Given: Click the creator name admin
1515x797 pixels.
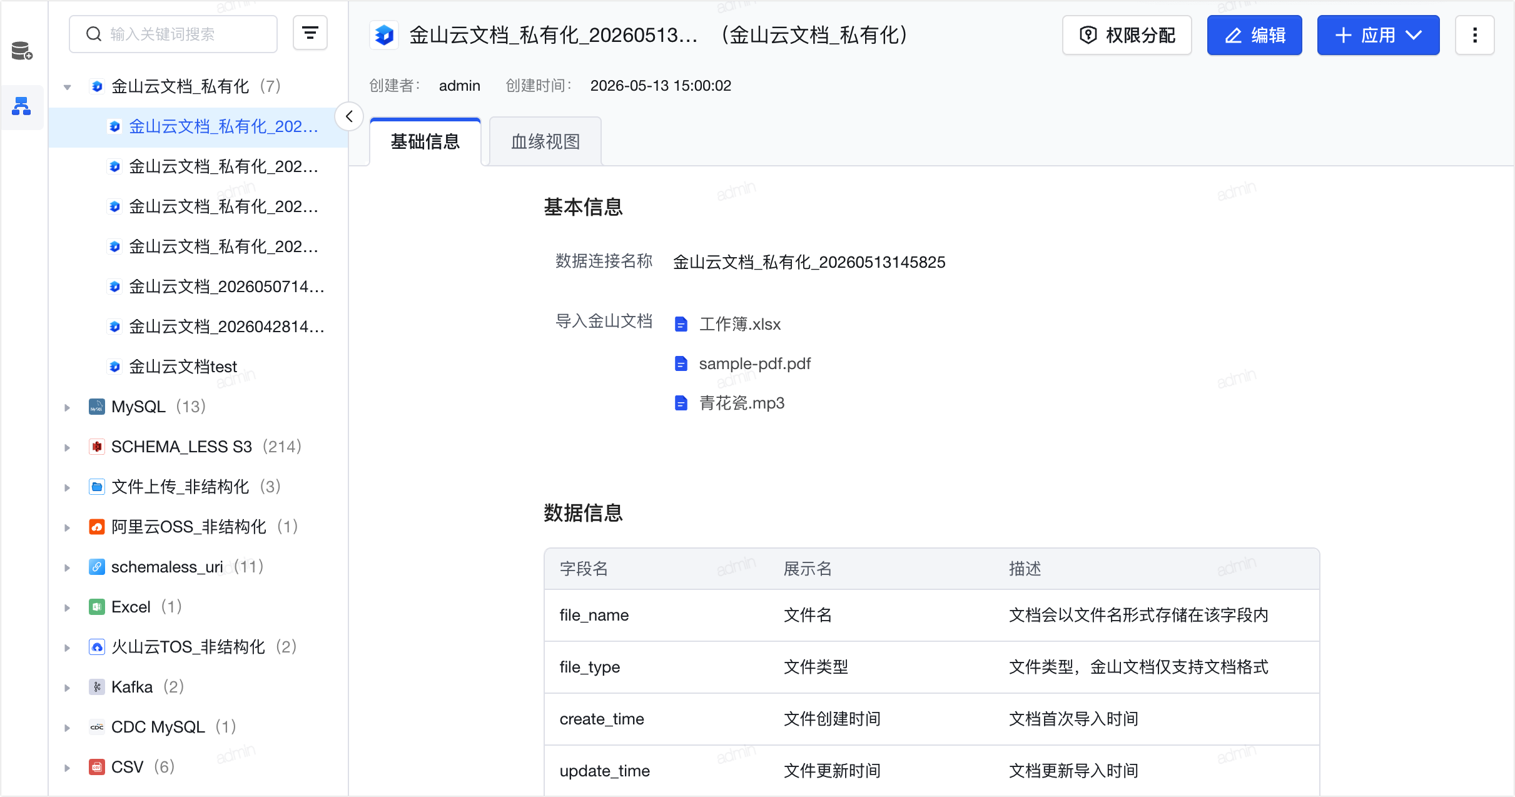Looking at the screenshot, I should tap(460, 86).
